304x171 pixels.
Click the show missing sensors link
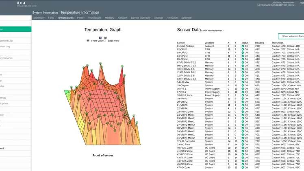[x=213, y=31]
